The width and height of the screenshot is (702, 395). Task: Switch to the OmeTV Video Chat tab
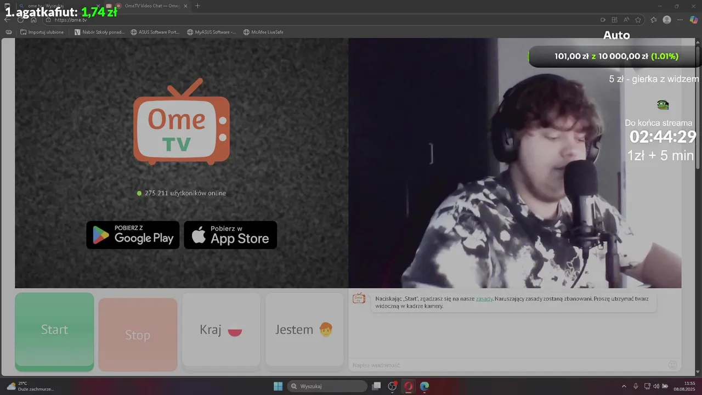pos(148,6)
